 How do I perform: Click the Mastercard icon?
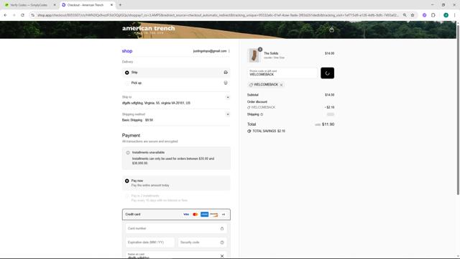(x=195, y=214)
